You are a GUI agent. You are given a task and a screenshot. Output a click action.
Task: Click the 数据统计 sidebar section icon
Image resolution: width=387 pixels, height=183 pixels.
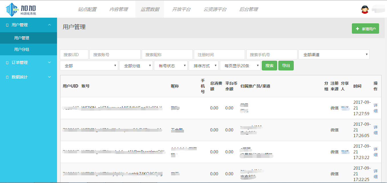7,77
